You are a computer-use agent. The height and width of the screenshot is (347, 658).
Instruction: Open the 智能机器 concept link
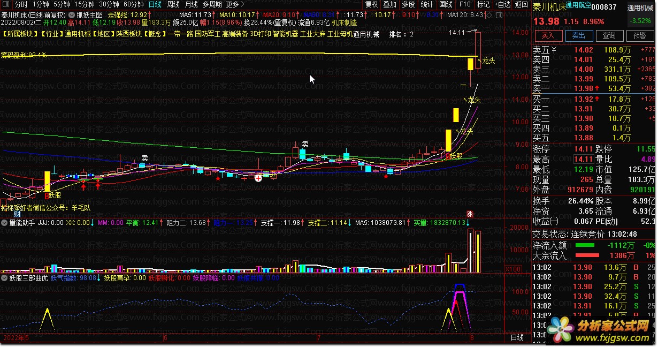[285, 34]
